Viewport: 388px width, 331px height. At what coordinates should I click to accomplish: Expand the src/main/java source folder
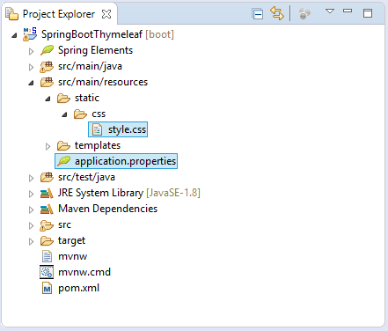coord(31,67)
